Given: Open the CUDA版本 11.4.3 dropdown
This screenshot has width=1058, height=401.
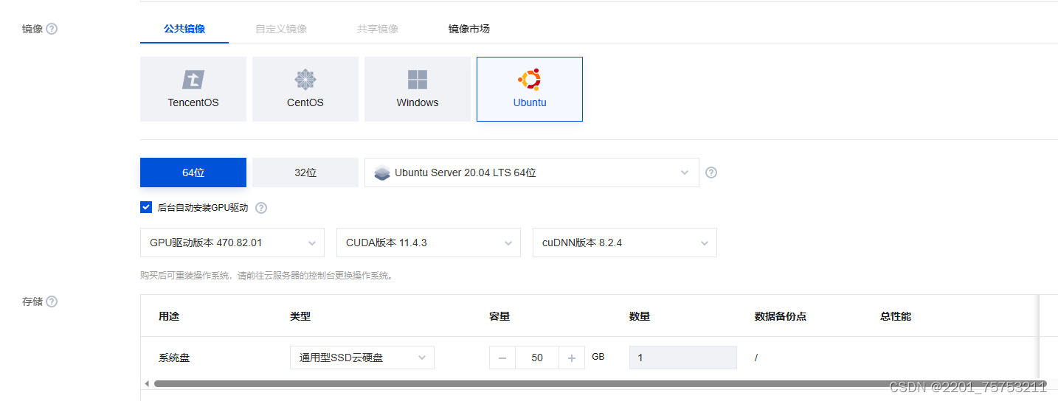Looking at the screenshot, I should (429, 243).
